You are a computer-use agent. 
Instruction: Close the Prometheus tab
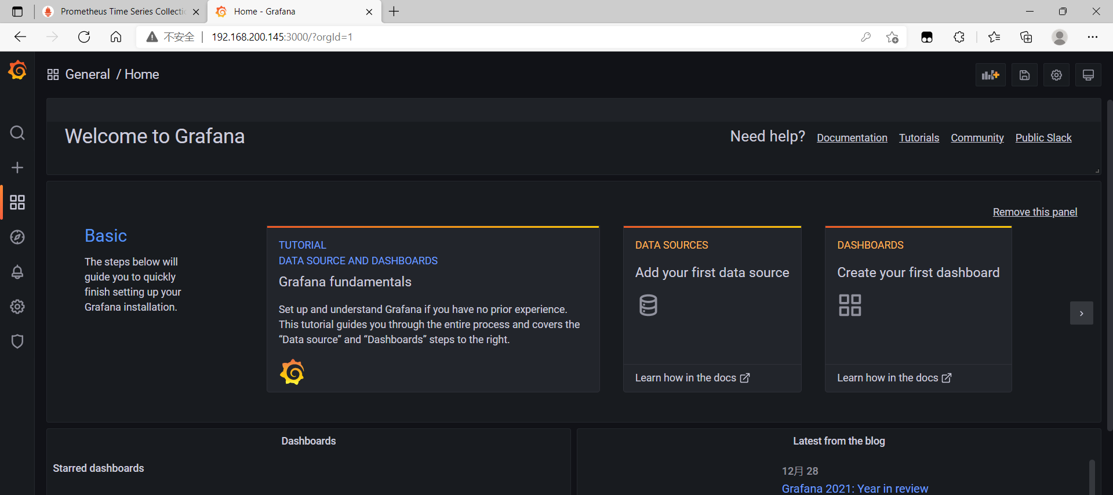point(196,12)
